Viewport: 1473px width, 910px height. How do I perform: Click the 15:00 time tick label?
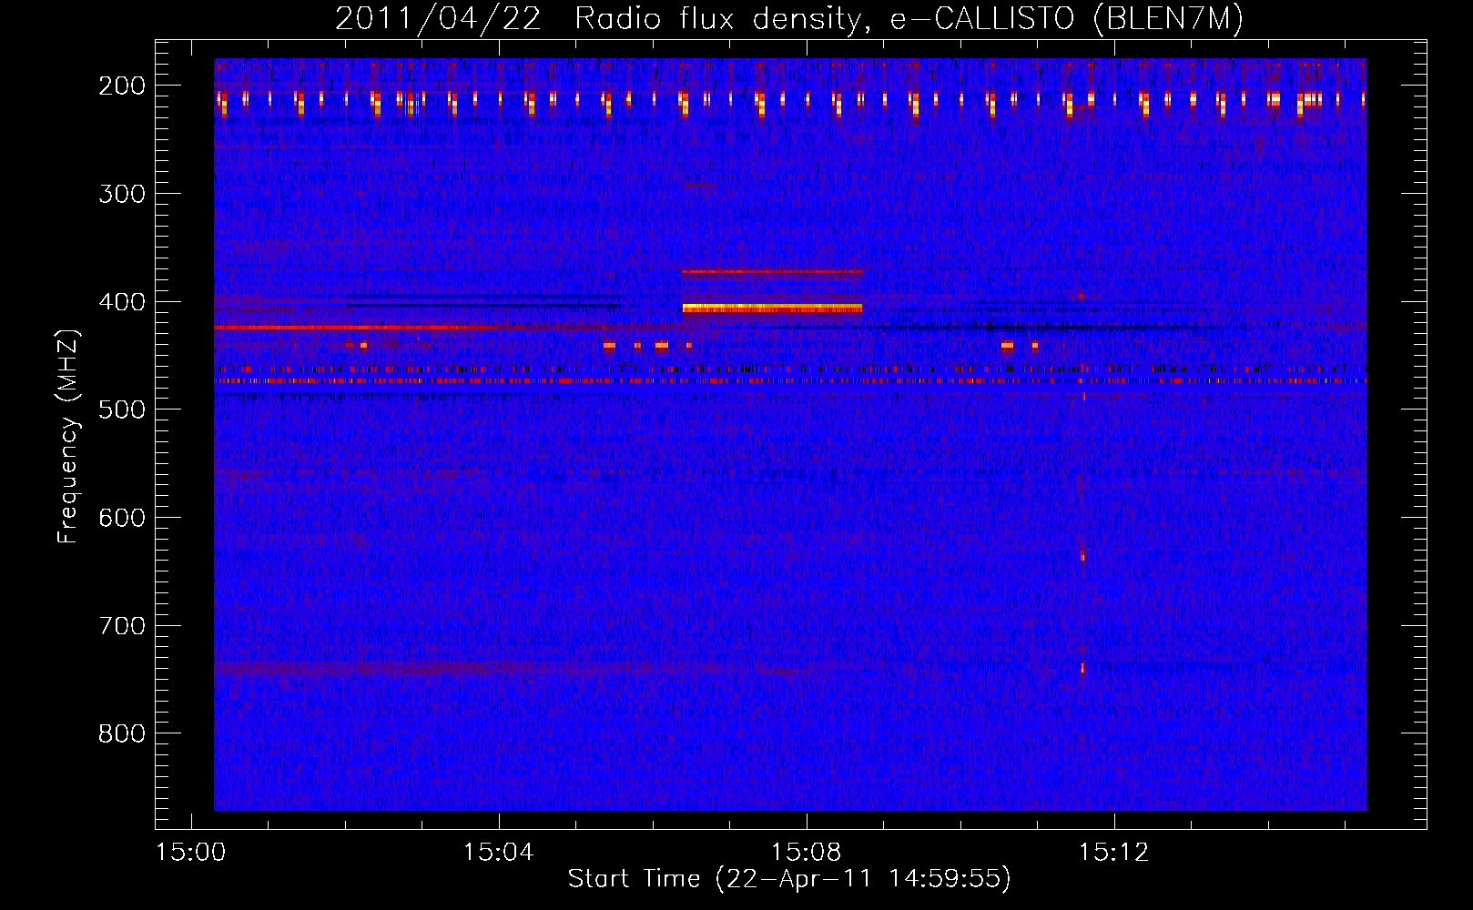(190, 853)
